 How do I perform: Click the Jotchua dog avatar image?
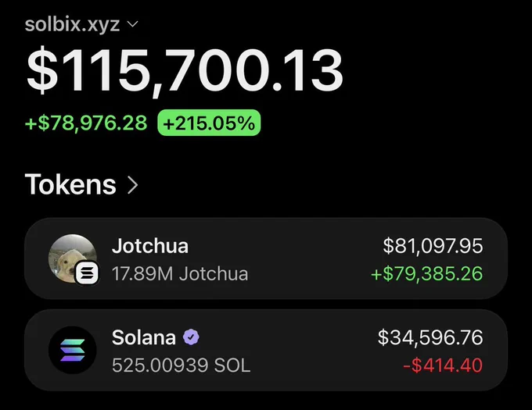click(72, 258)
